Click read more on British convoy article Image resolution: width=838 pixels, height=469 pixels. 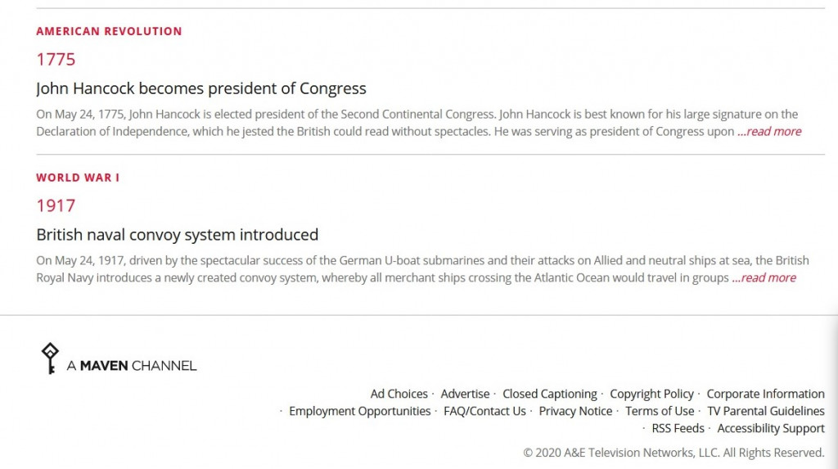click(x=764, y=278)
